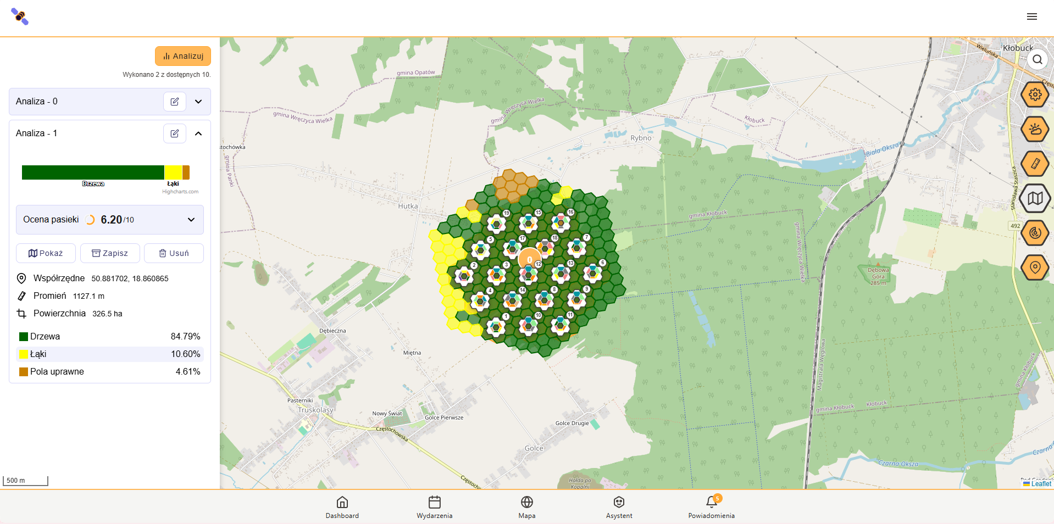Click the green Drzewa segment of the chart bar
This screenshot has width=1054, height=524.
tap(93, 172)
